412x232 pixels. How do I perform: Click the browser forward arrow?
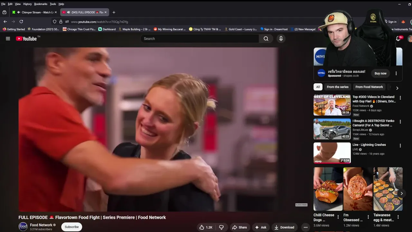click(13, 22)
